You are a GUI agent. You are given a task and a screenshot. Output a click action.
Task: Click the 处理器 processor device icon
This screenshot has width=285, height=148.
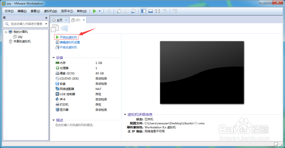(57, 68)
